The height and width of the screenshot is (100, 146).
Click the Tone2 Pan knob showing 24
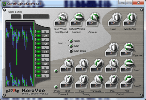(x=114, y=79)
